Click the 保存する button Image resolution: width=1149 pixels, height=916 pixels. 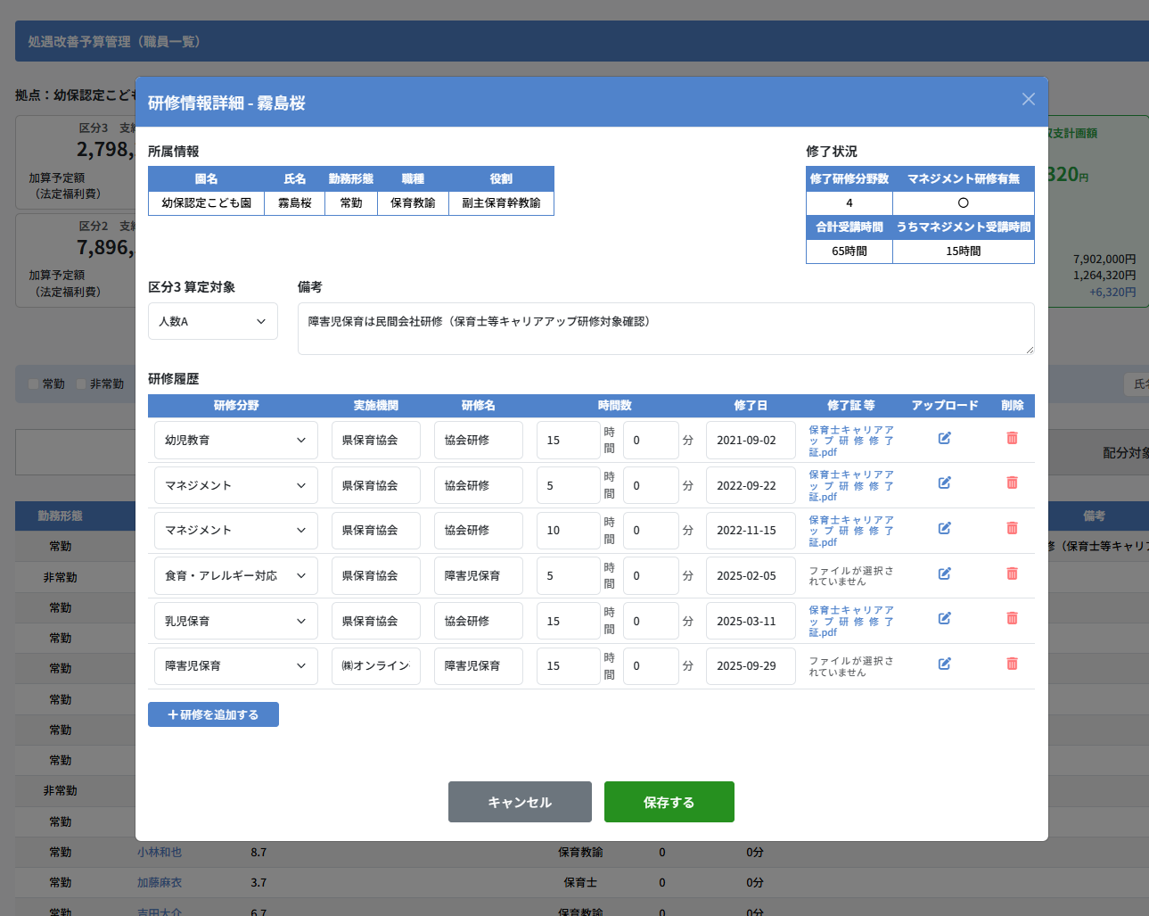[x=669, y=801]
